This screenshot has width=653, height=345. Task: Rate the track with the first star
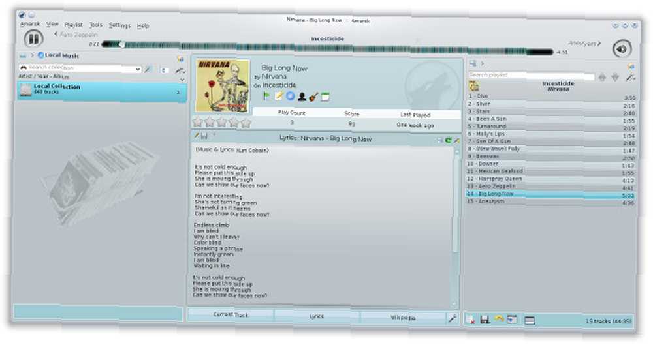[197, 122]
